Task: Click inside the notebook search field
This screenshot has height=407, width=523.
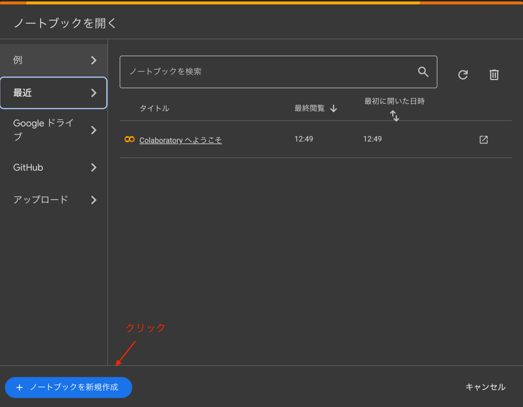Action: coord(261,71)
